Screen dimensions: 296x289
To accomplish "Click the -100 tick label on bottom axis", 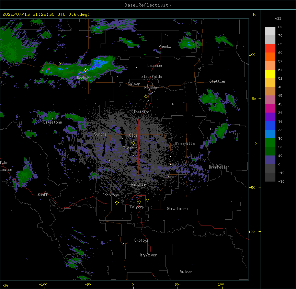I will click(43, 285).
